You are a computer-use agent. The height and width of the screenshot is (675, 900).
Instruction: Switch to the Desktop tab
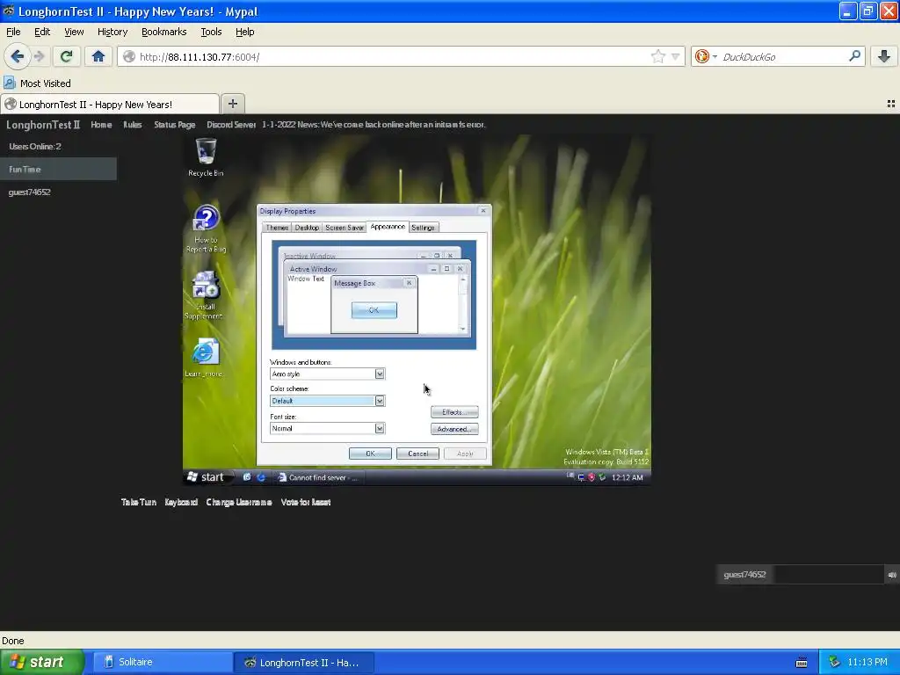(307, 228)
